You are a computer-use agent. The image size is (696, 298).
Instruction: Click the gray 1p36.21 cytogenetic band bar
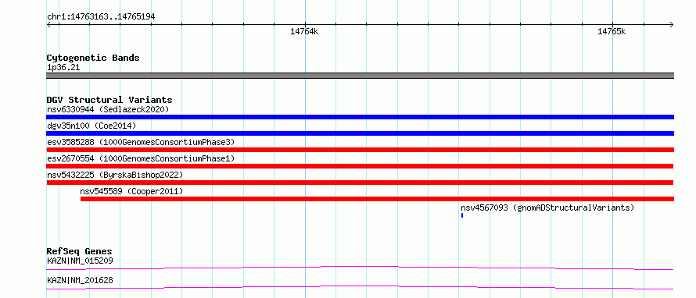coord(360,76)
